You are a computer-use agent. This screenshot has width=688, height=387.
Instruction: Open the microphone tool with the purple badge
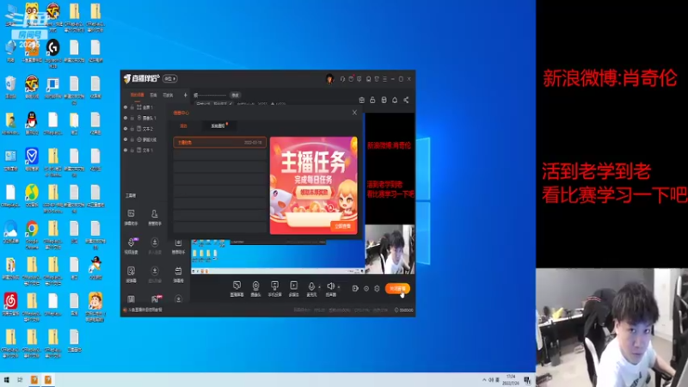(132, 246)
